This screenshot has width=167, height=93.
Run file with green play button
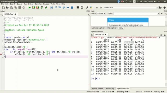pos(29,7)
